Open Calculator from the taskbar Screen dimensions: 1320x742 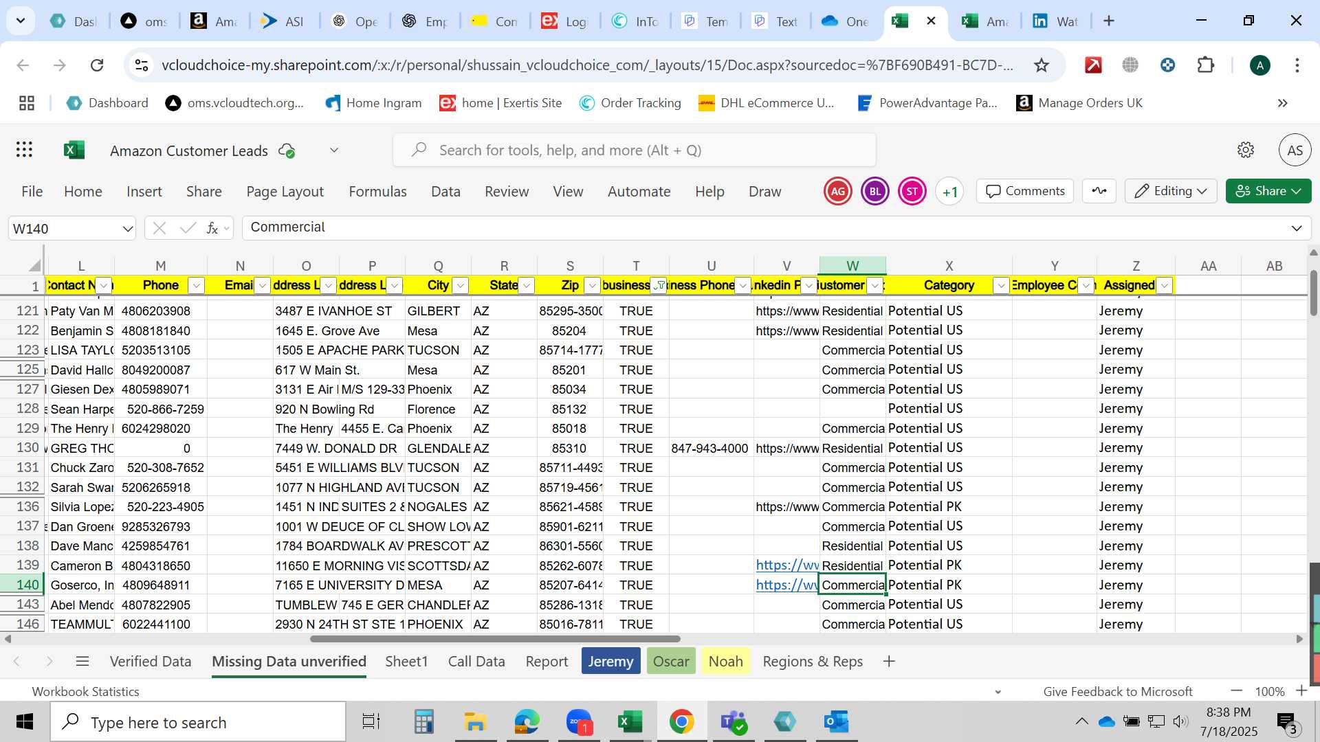[x=423, y=722]
